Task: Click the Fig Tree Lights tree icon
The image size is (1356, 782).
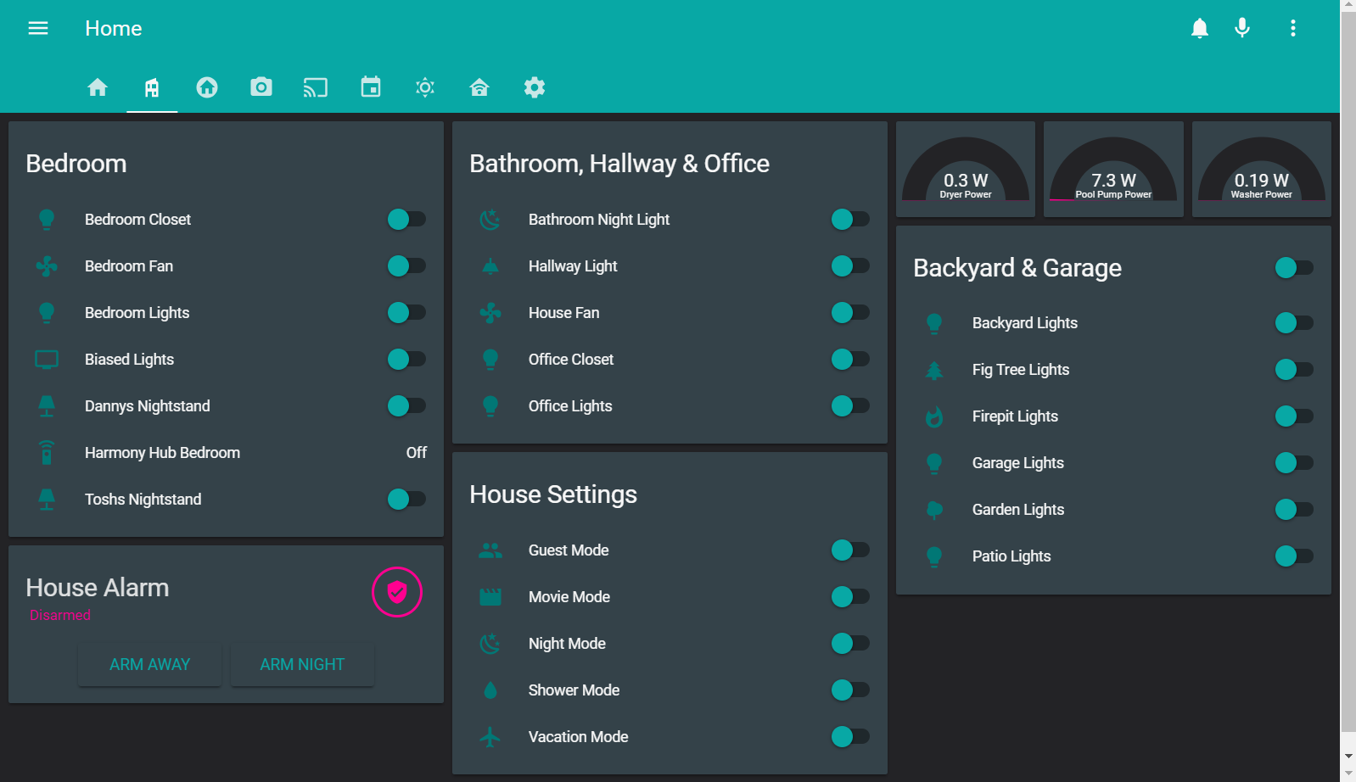Action: pos(934,369)
